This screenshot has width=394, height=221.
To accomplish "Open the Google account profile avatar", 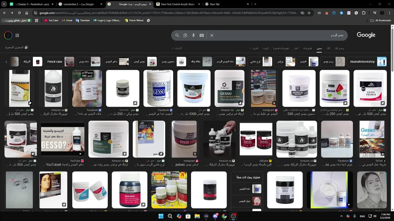I will click(8, 35).
